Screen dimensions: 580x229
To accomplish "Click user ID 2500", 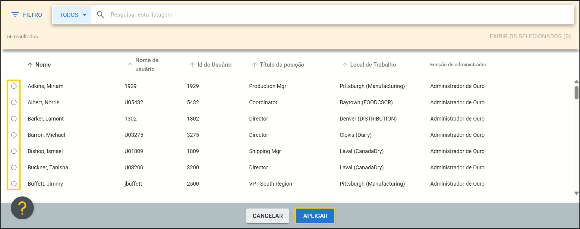I will (193, 184).
